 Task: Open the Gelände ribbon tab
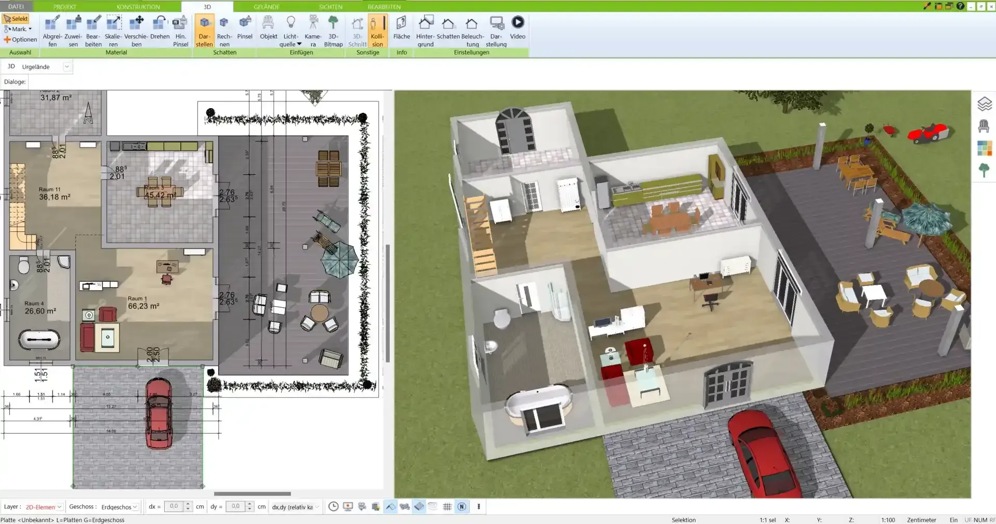click(x=267, y=7)
